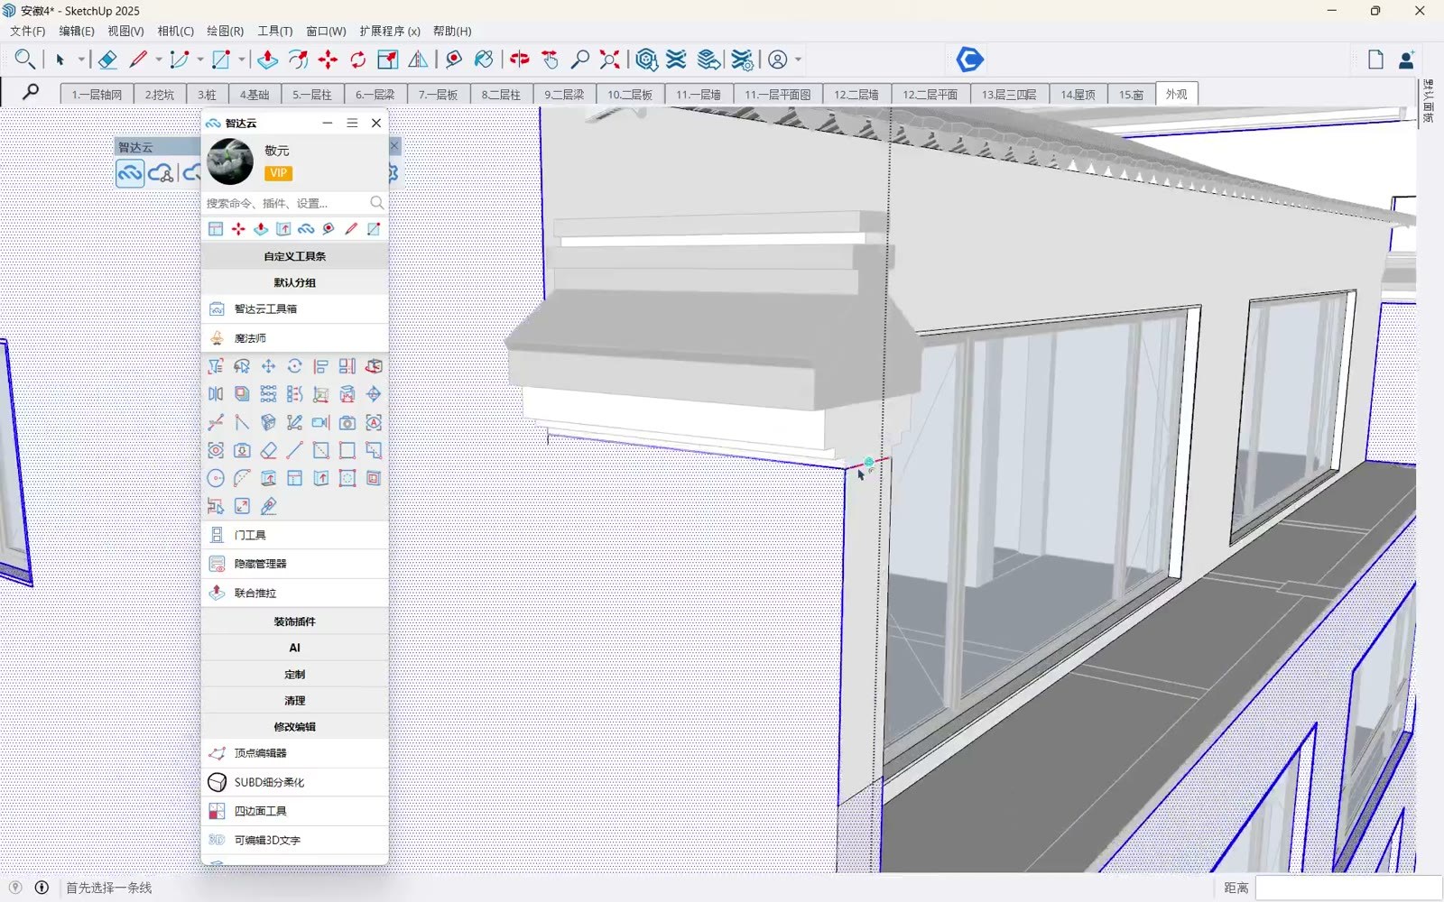Expand the AI section in 智达云 panel
The height and width of the screenshot is (902, 1444).
[295, 648]
